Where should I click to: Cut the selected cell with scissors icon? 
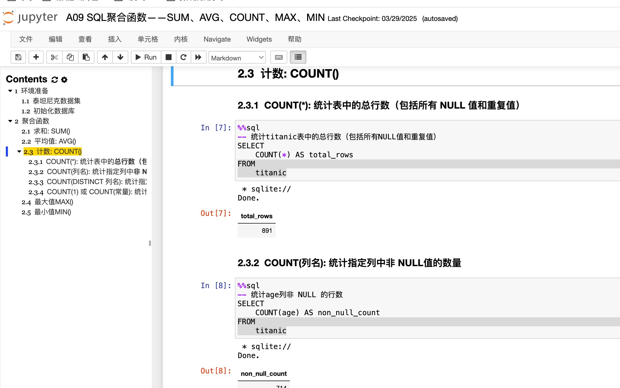54,57
